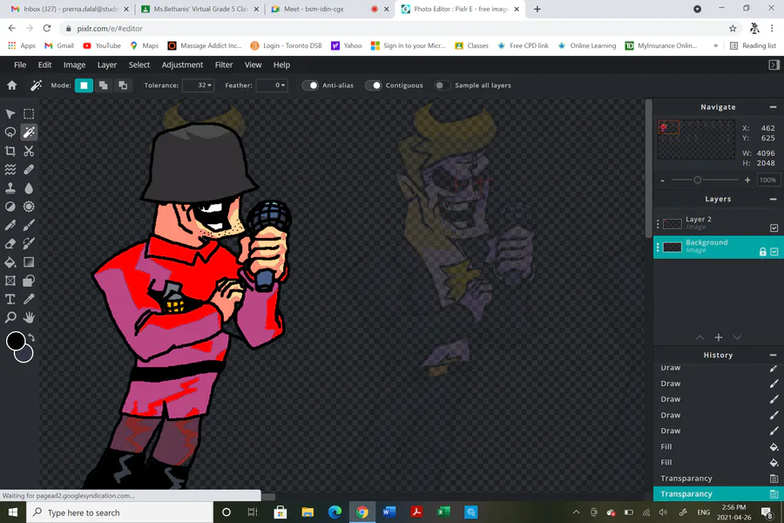This screenshot has height=523, width=784.
Task: Open the Tolerance value dropdown
Action: (x=199, y=85)
